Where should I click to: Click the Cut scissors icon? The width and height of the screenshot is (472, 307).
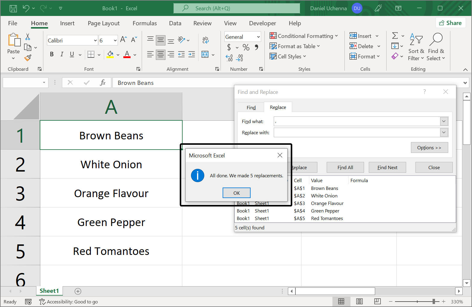(x=28, y=37)
